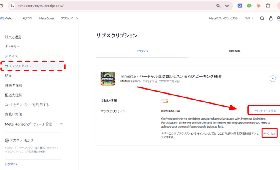Go to 連絡先情報 in sidebar
Screen dimensions: 280x170
pos(13,85)
